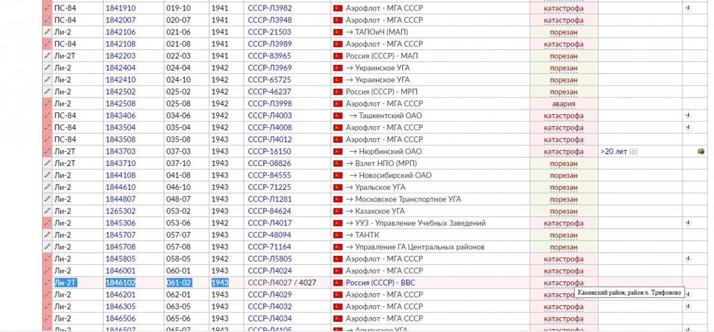The image size is (714, 332).
Task: Click serial number 1842502
Action: (x=120, y=92)
